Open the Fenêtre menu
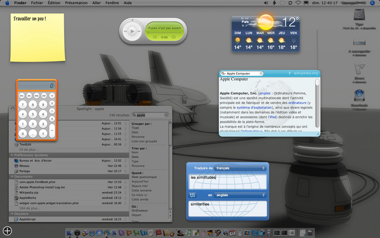Image resolution: width=380 pixels, height=238 pixels. tap(112, 3)
